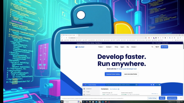Expand the Developers dropdown menu
The height and width of the screenshot is (103, 184).
click(x=109, y=47)
